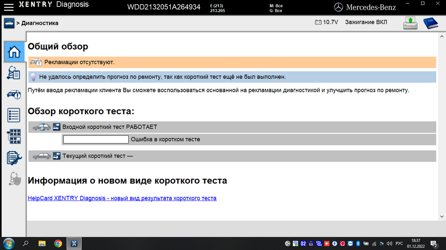Open the hamburger main menu

click(x=9, y=7)
